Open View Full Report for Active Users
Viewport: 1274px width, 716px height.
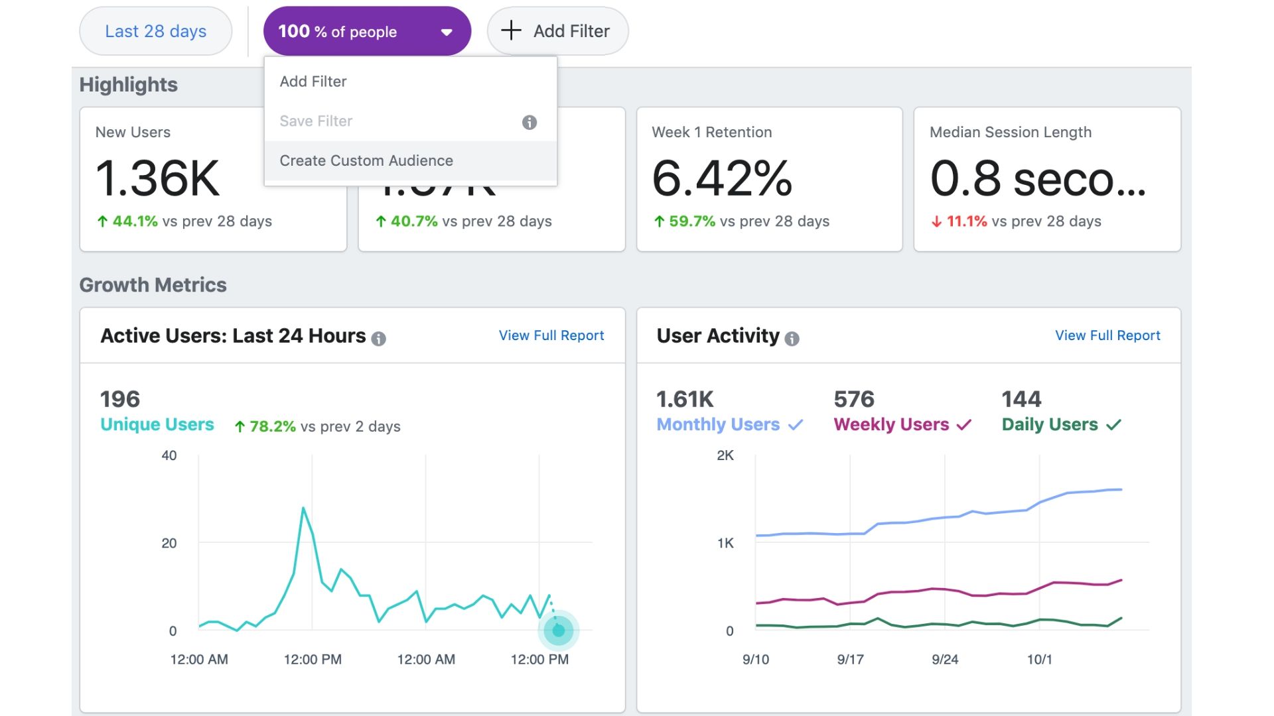click(551, 335)
